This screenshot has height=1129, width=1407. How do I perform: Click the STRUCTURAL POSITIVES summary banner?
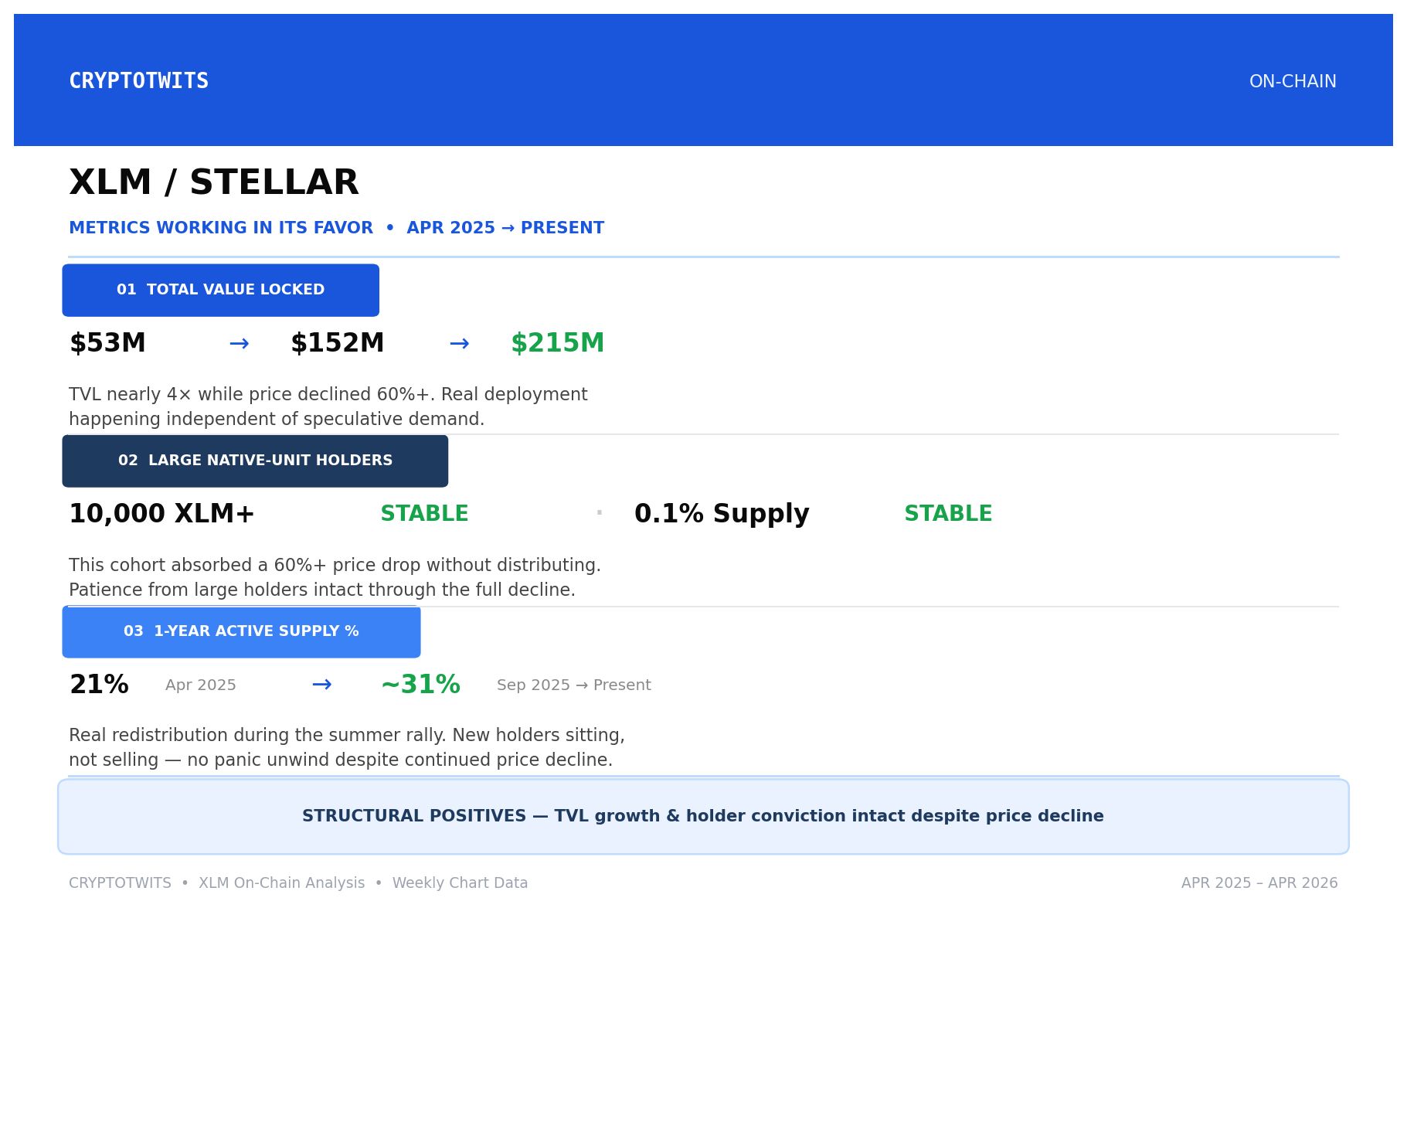point(703,817)
